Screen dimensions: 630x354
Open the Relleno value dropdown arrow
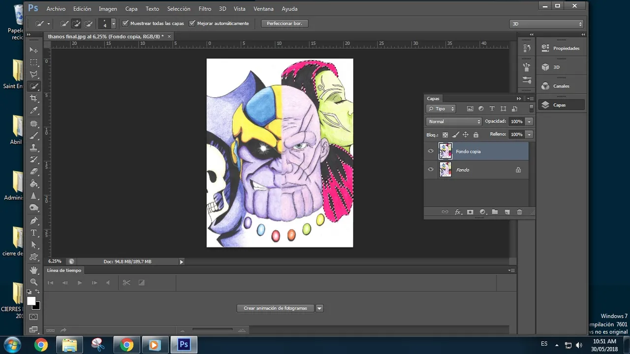tap(529, 134)
